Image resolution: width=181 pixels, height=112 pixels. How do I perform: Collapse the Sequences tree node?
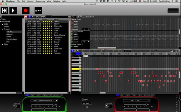pyautogui.click(x=1, y=22)
